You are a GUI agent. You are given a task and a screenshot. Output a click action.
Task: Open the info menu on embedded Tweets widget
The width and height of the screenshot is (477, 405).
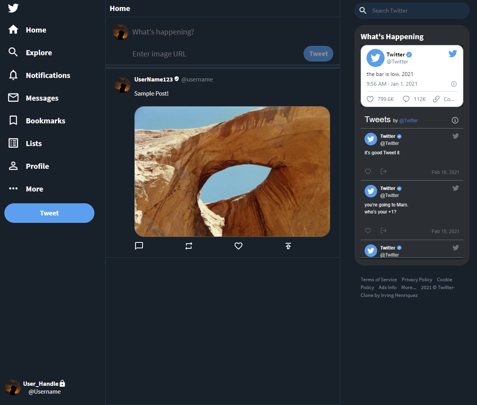(455, 120)
